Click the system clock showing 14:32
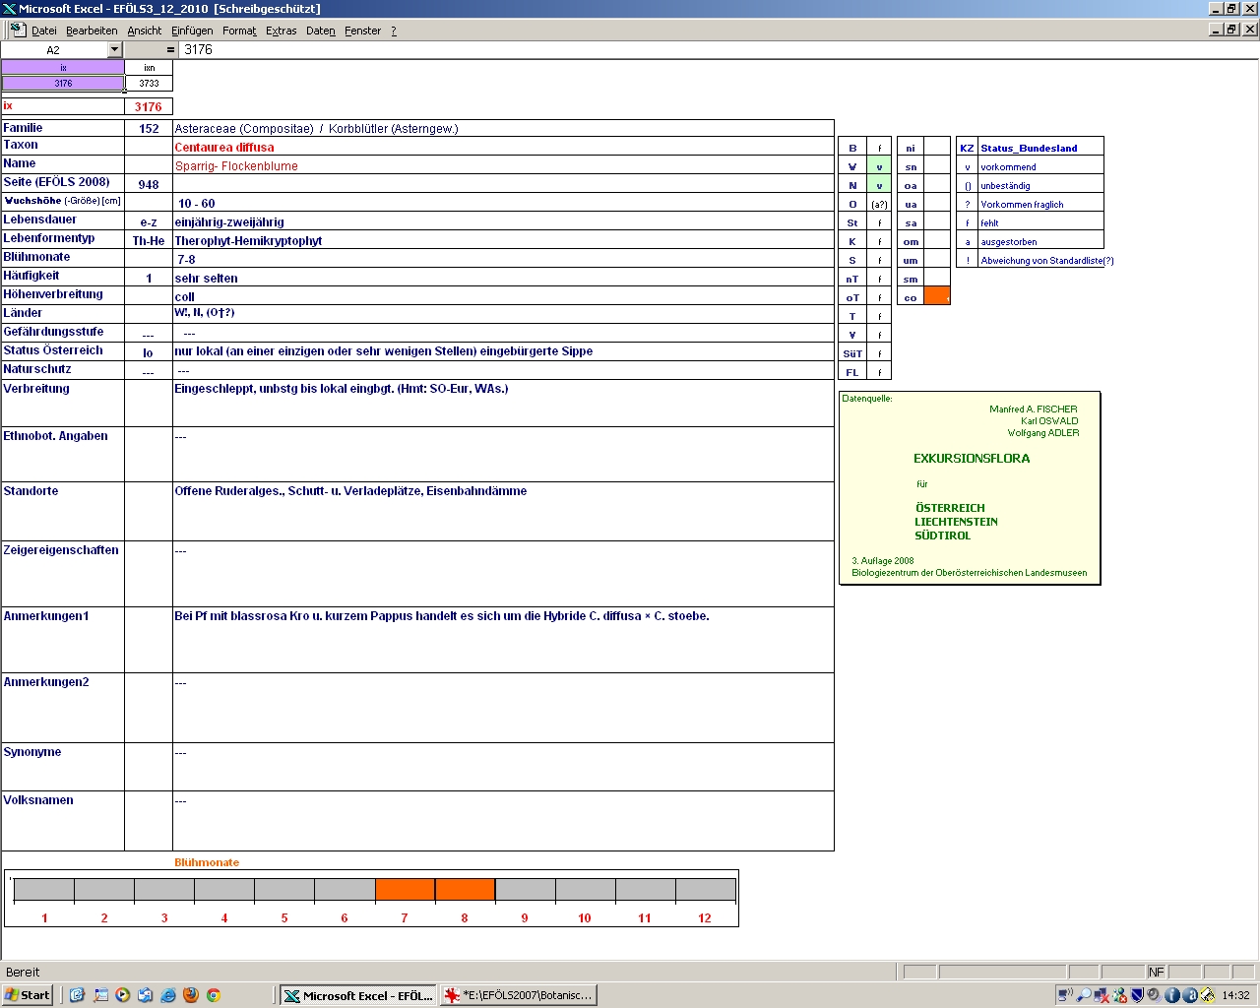 (x=1236, y=995)
